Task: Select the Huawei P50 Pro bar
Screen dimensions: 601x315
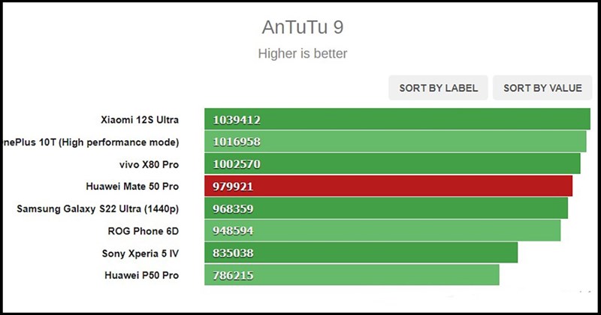Action: [352, 275]
